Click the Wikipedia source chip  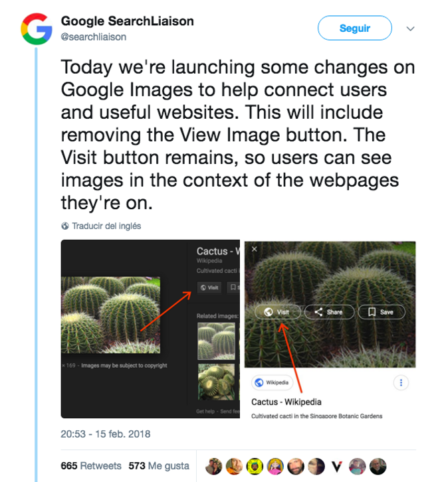pyautogui.click(x=272, y=382)
